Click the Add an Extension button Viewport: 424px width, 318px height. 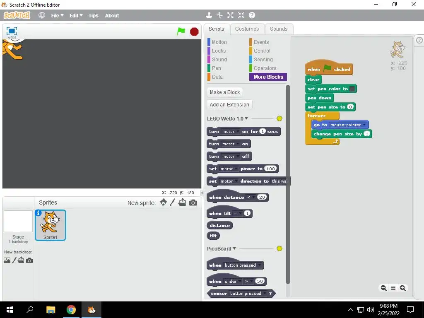coord(229,105)
